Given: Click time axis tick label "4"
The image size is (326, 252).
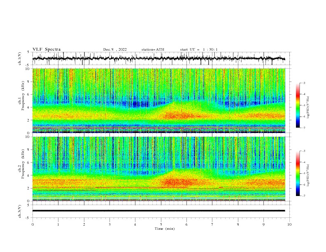Looking at the screenshot, I should [x=135, y=224].
